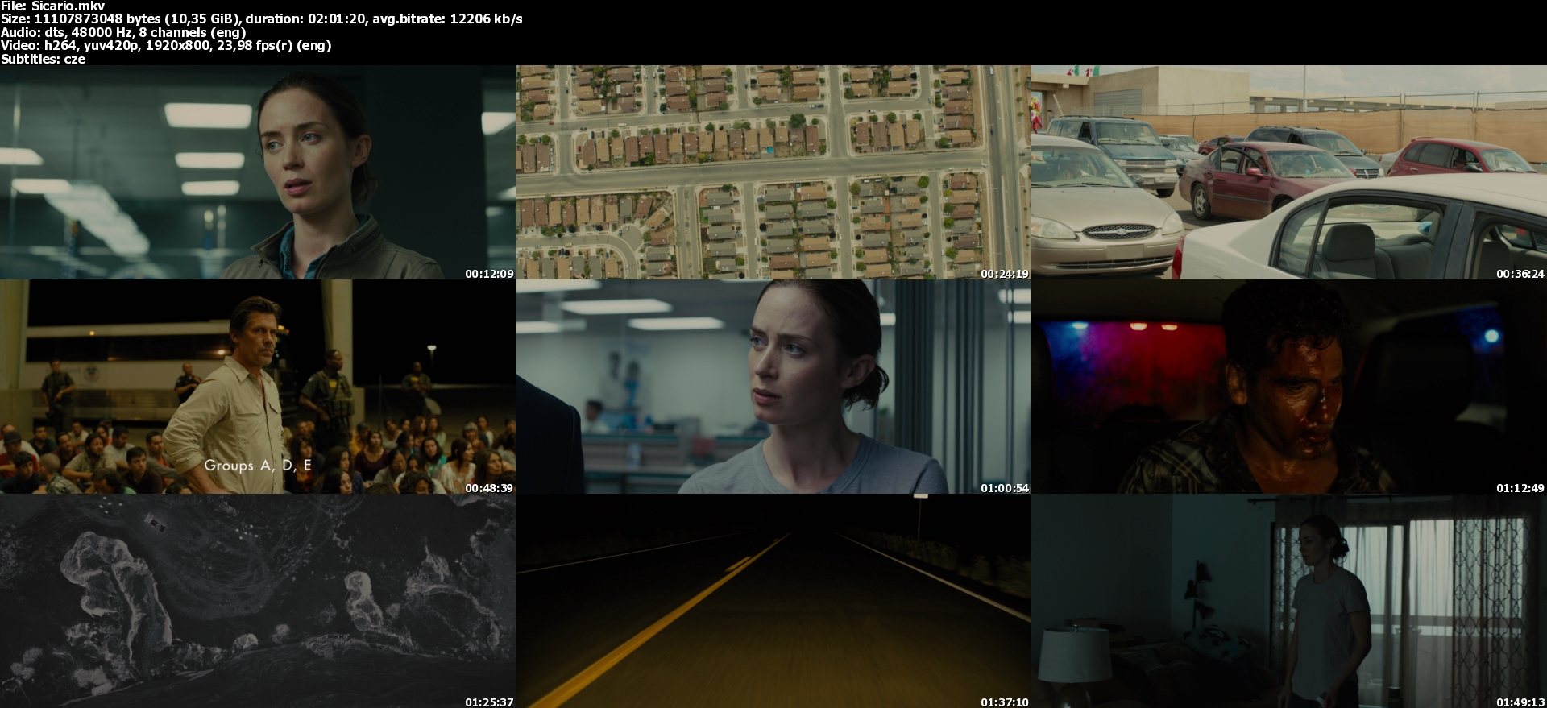The height and width of the screenshot is (708, 1547).
Task: Open the dim room window curtain thumbnail
Action: (1288, 601)
